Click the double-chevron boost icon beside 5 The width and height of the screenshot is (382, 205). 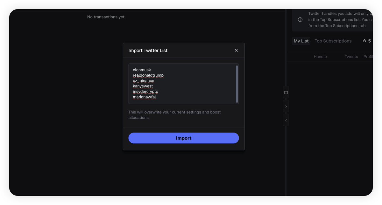(x=365, y=41)
